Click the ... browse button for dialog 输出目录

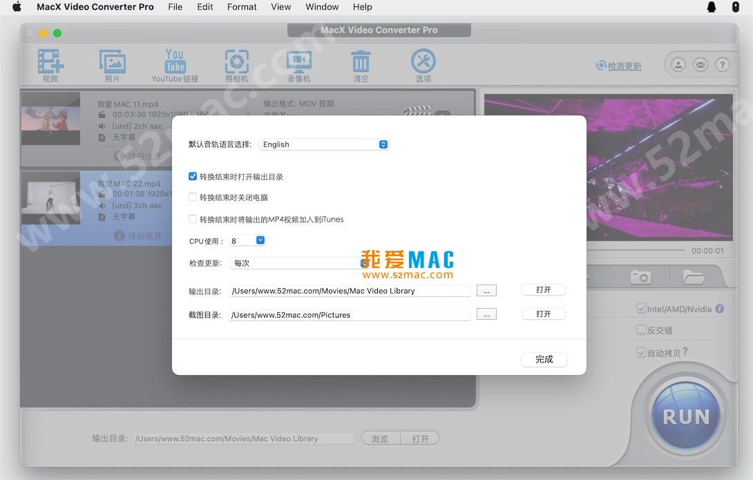click(486, 290)
